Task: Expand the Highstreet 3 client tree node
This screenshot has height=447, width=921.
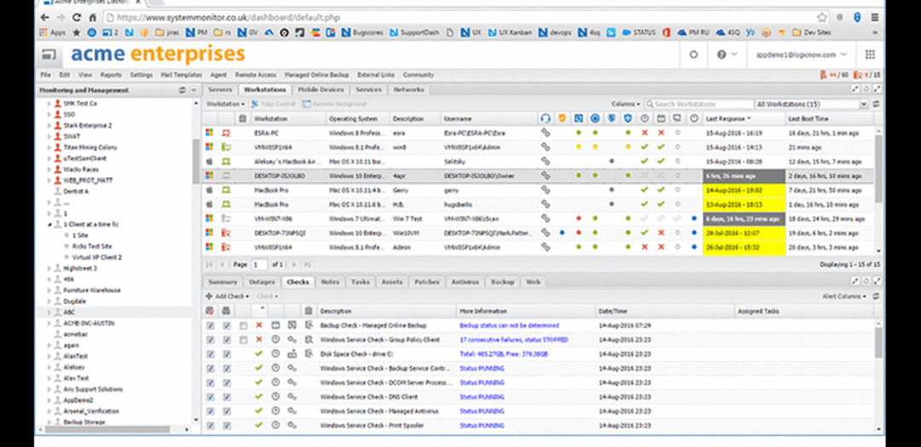Action: coord(49,268)
